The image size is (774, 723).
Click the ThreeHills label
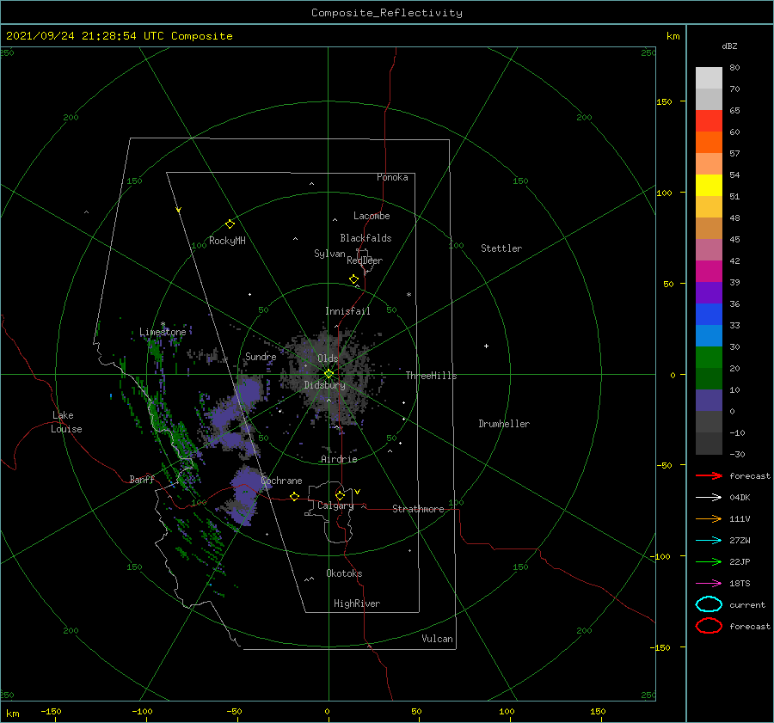(432, 376)
